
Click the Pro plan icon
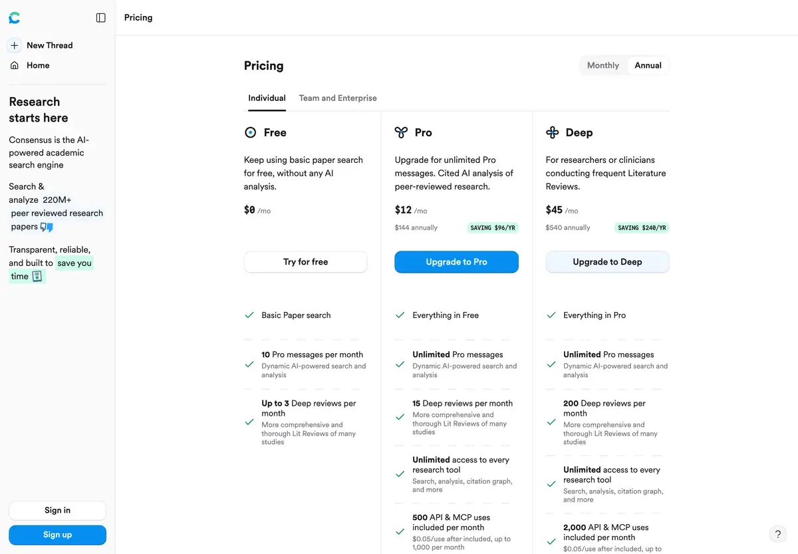(x=401, y=132)
